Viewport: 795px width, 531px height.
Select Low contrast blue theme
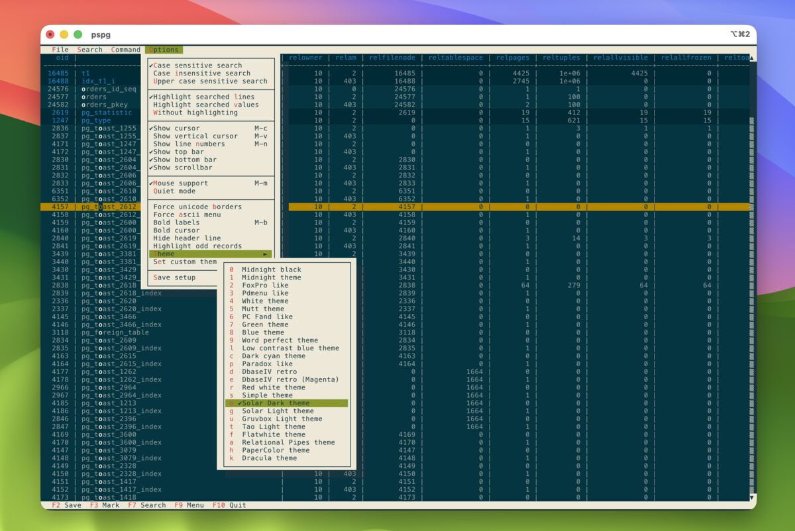click(286, 348)
